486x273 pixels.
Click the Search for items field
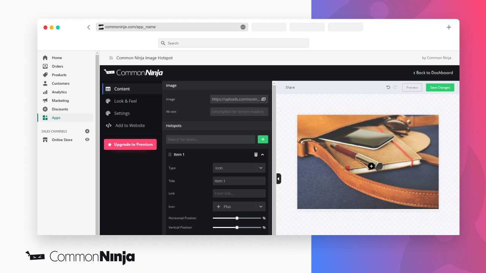coord(211,139)
